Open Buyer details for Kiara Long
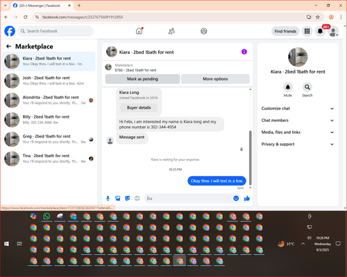Image resolution: width=347 pixels, height=277 pixels. point(139,107)
